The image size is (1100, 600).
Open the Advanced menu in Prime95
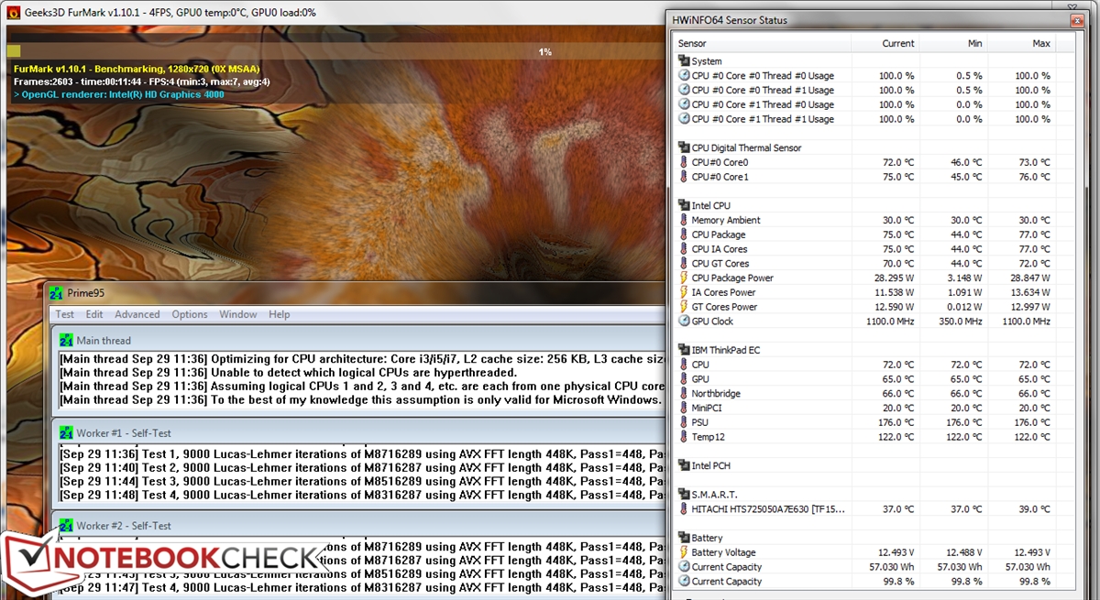click(x=137, y=314)
